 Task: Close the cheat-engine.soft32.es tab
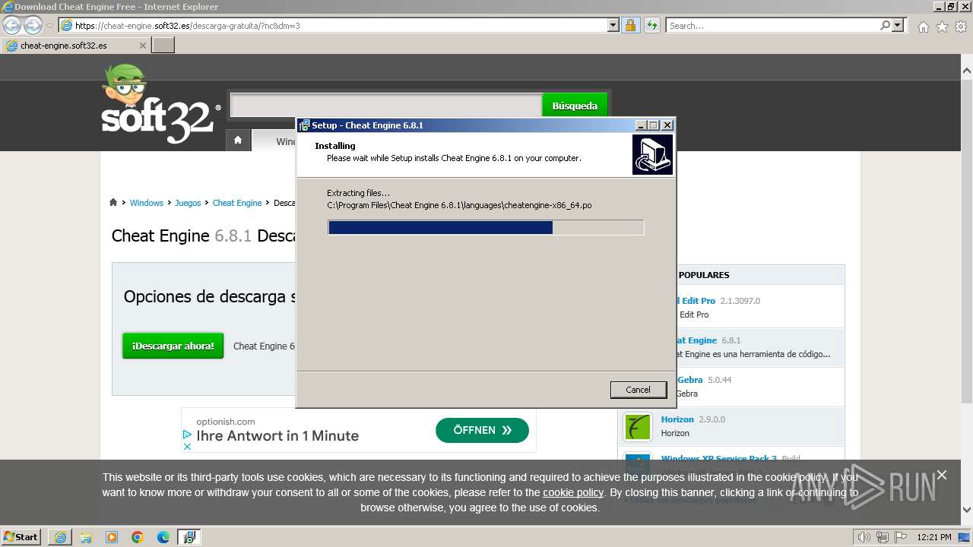click(142, 46)
